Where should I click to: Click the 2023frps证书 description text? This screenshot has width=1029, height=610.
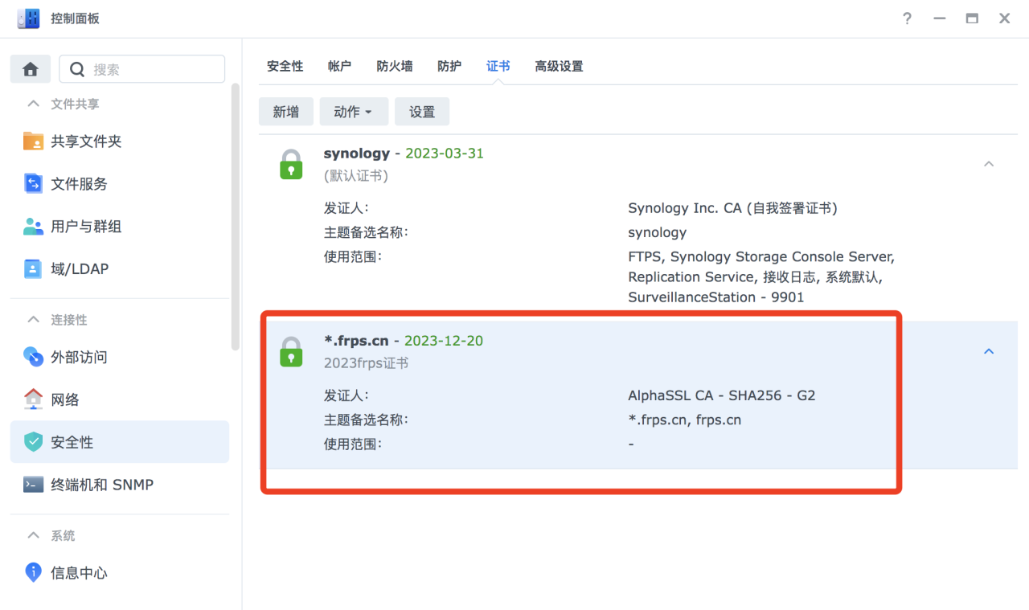[367, 362]
